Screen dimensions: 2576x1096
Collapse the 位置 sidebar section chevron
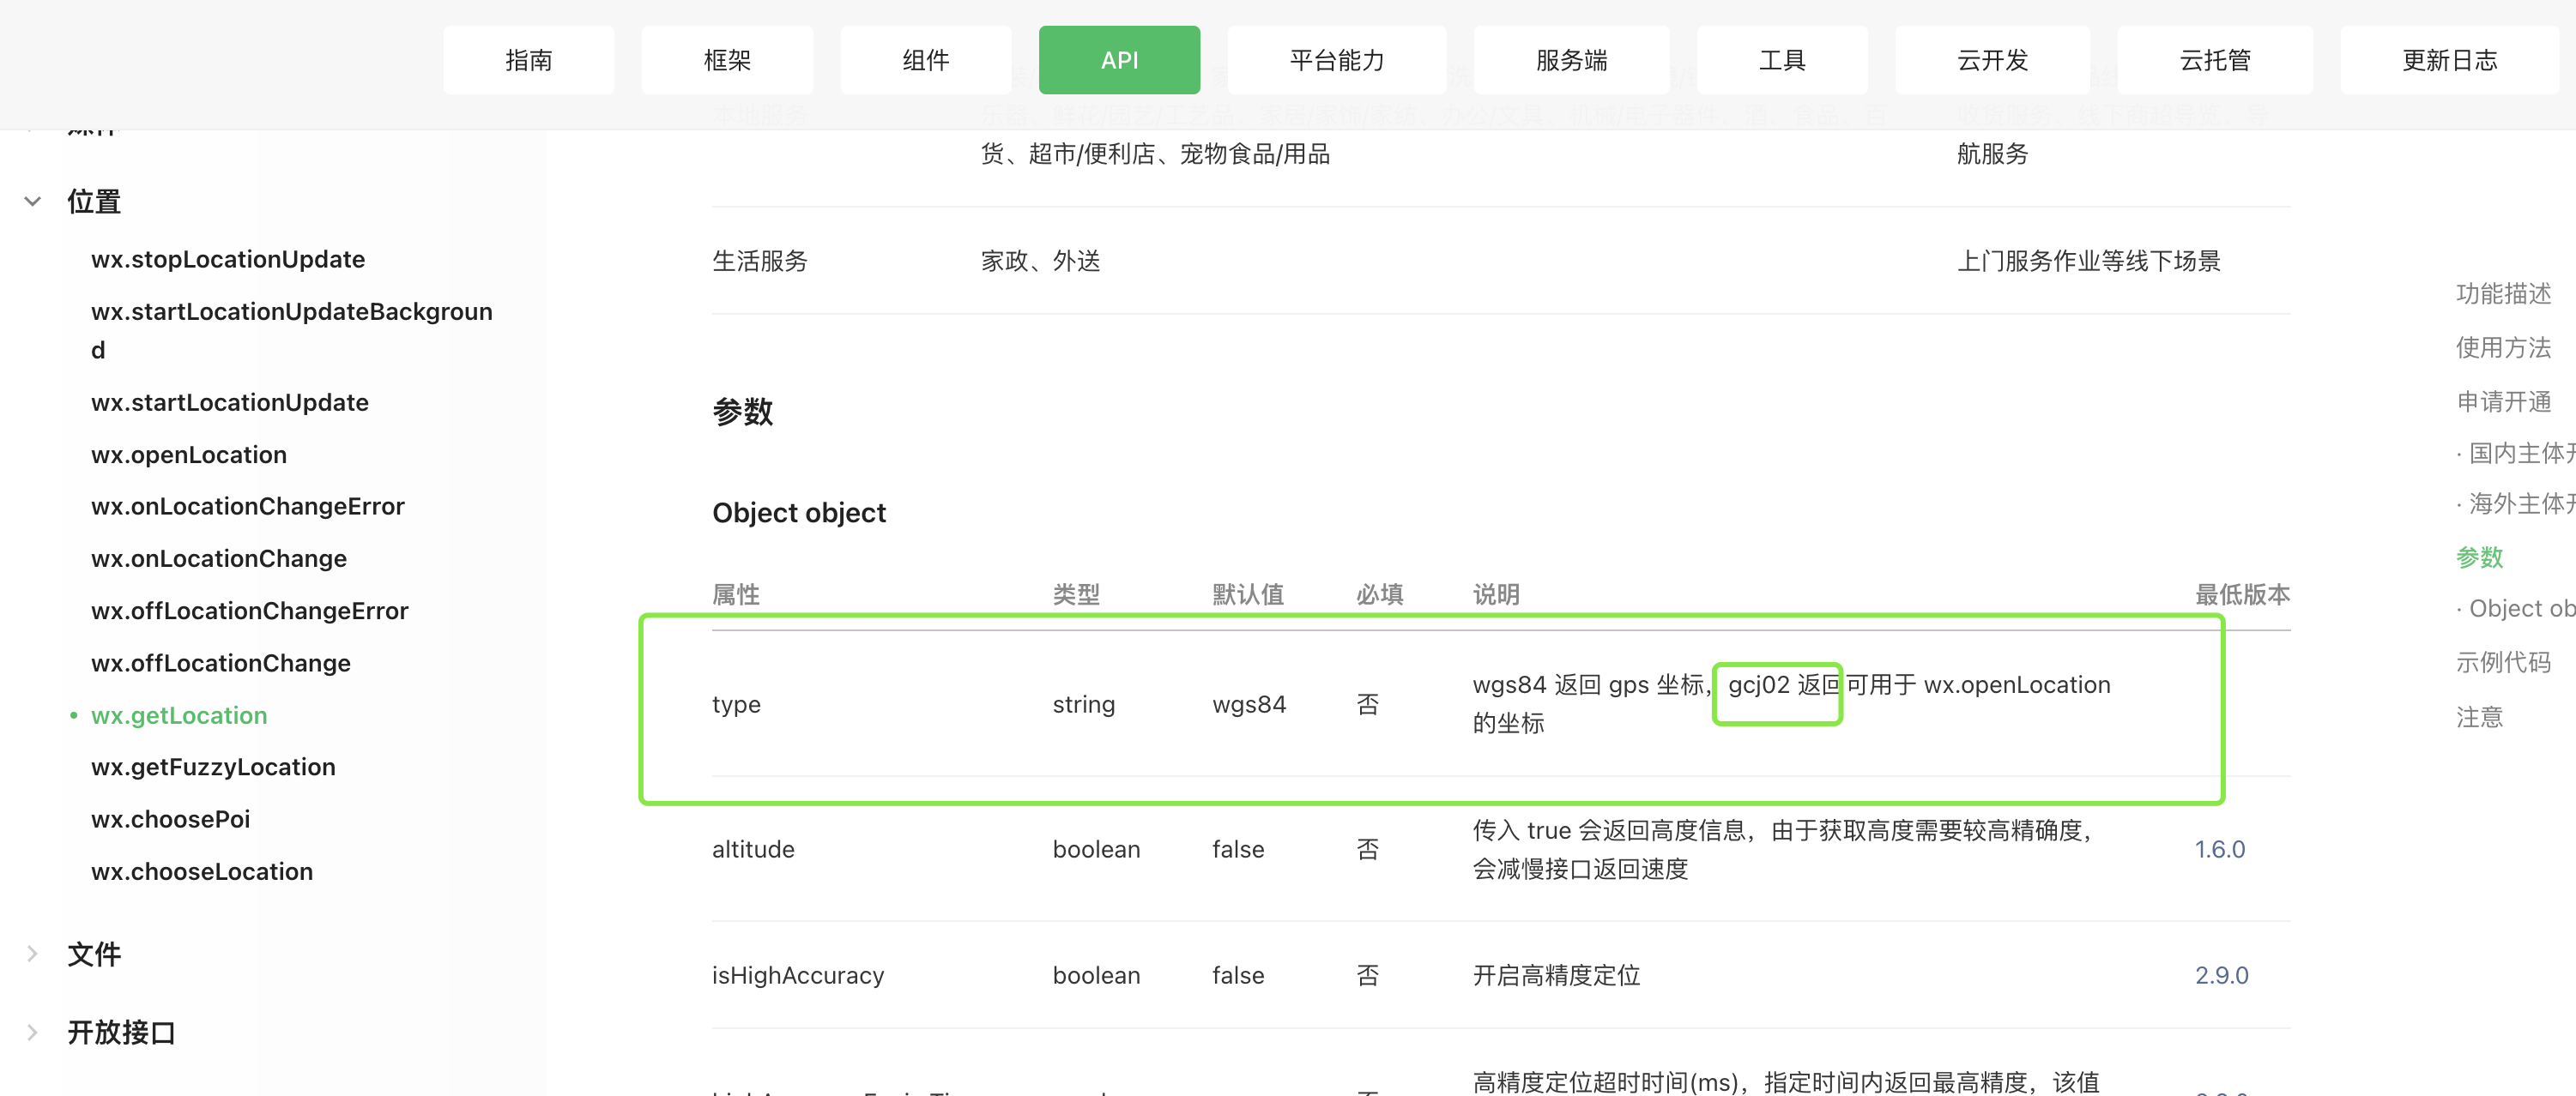click(33, 202)
